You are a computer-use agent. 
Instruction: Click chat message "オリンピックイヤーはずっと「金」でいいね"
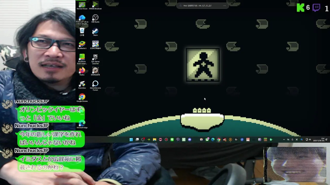coord(51,114)
